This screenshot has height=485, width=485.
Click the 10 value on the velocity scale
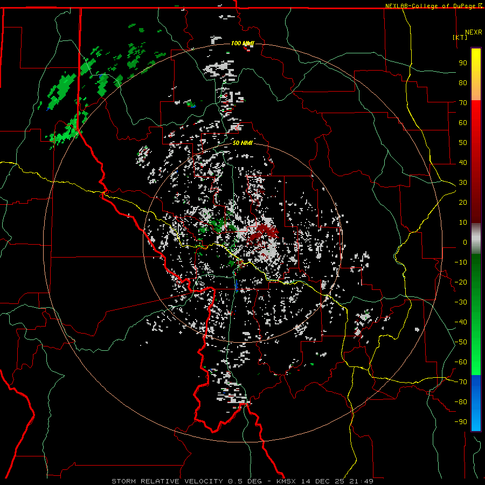click(x=463, y=223)
